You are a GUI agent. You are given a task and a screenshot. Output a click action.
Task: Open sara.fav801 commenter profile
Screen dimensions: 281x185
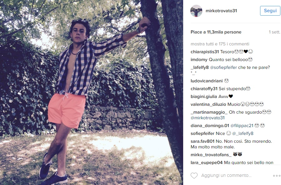coord(203,141)
